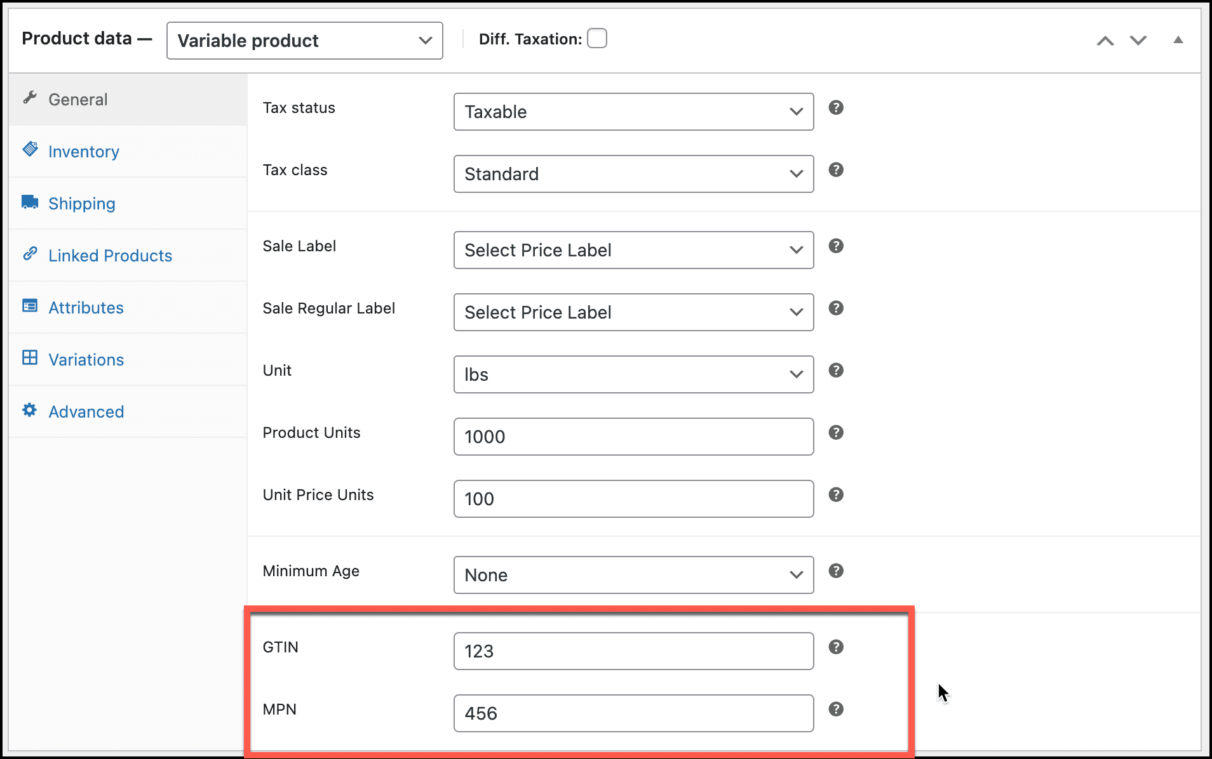Click the help icon next to Unit dropdown
Image resolution: width=1212 pixels, height=759 pixels.
point(836,371)
